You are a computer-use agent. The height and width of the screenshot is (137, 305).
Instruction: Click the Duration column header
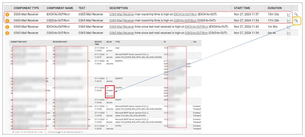coord(274,8)
